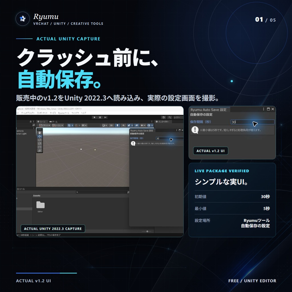Screen dimensions: 292x292
Task: Open the ピボット pivot dropdown
Action: click(x=44, y=125)
